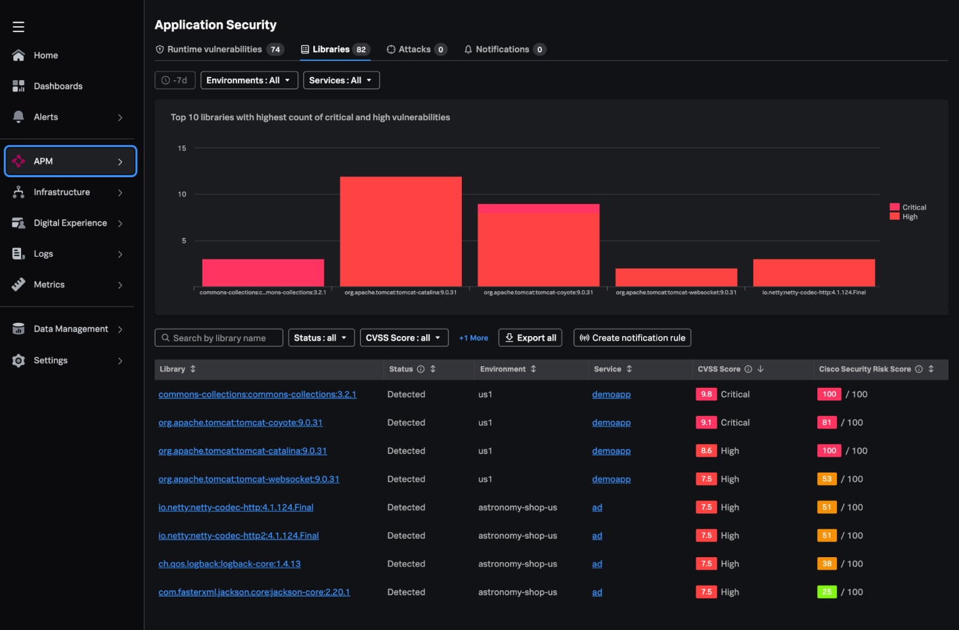Open the Status: all filter dropdown
The height and width of the screenshot is (630, 959).
pyautogui.click(x=321, y=338)
